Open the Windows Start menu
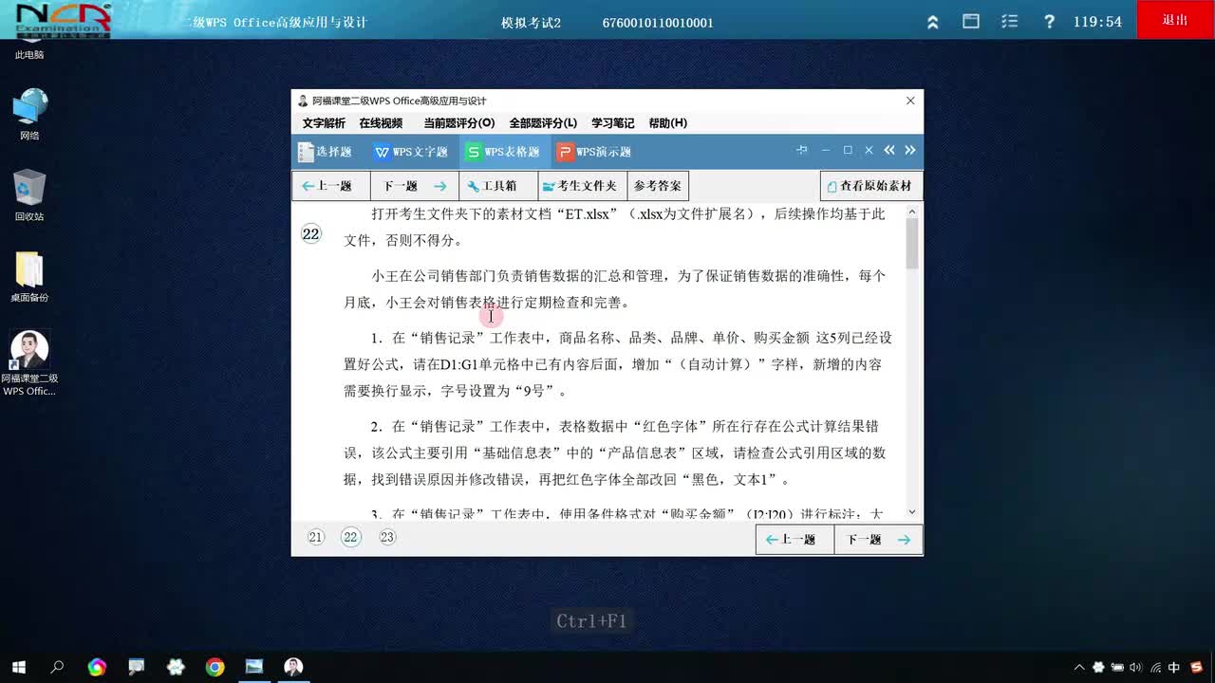Viewport: 1215px width, 683px height. click(x=18, y=667)
